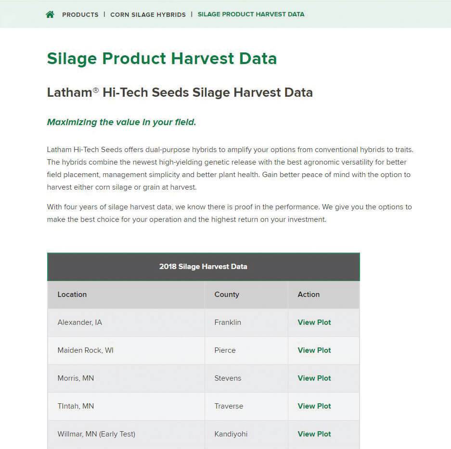The width and height of the screenshot is (451, 449).
Task: Select the Tintah, MN location cell
Action: coord(76,406)
